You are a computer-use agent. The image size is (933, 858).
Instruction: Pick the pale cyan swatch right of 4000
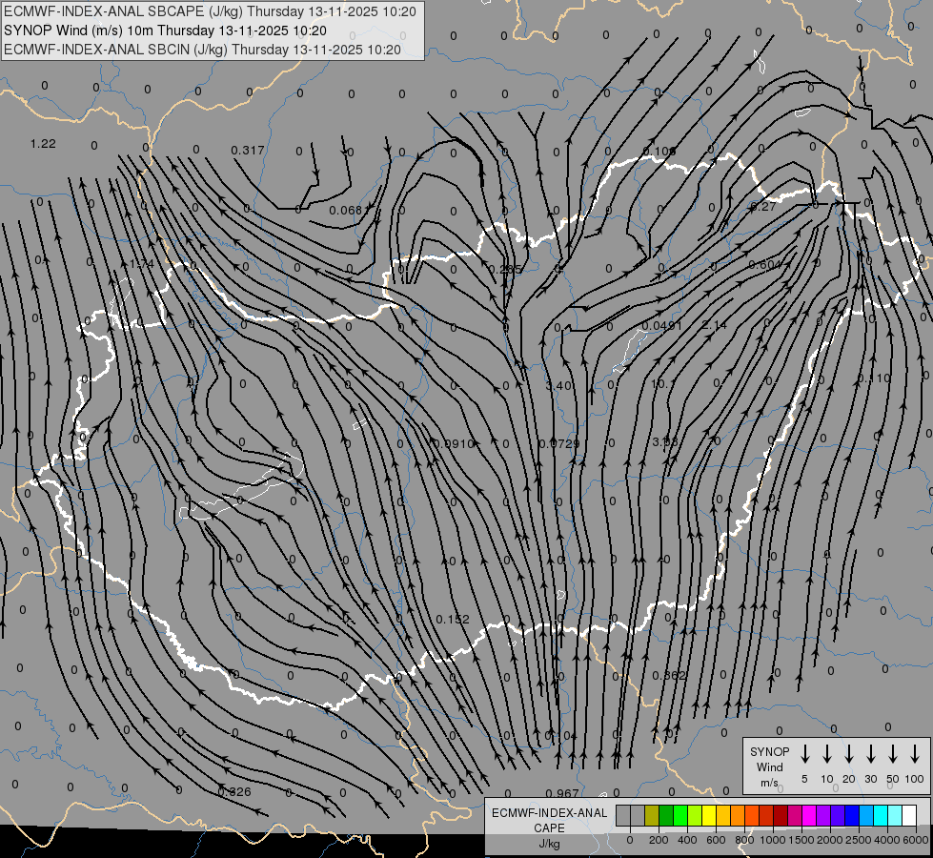895,816
